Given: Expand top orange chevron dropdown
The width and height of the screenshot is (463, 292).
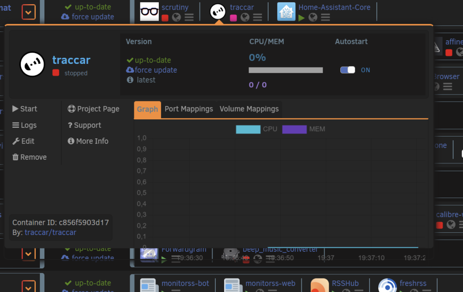Looking at the screenshot, I should [29, 12].
